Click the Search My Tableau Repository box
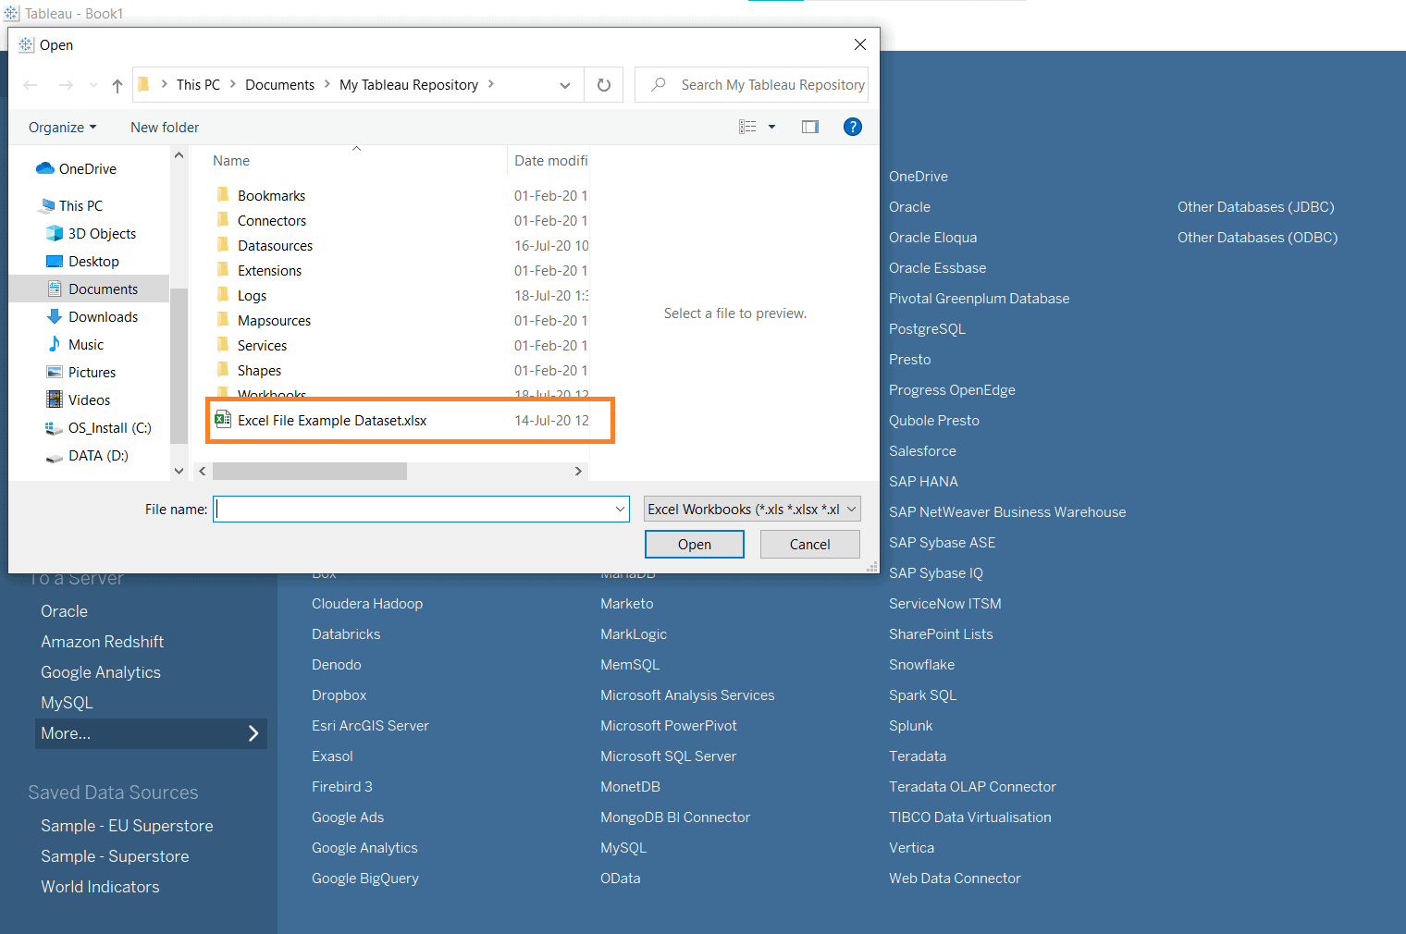 click(752, 85)
